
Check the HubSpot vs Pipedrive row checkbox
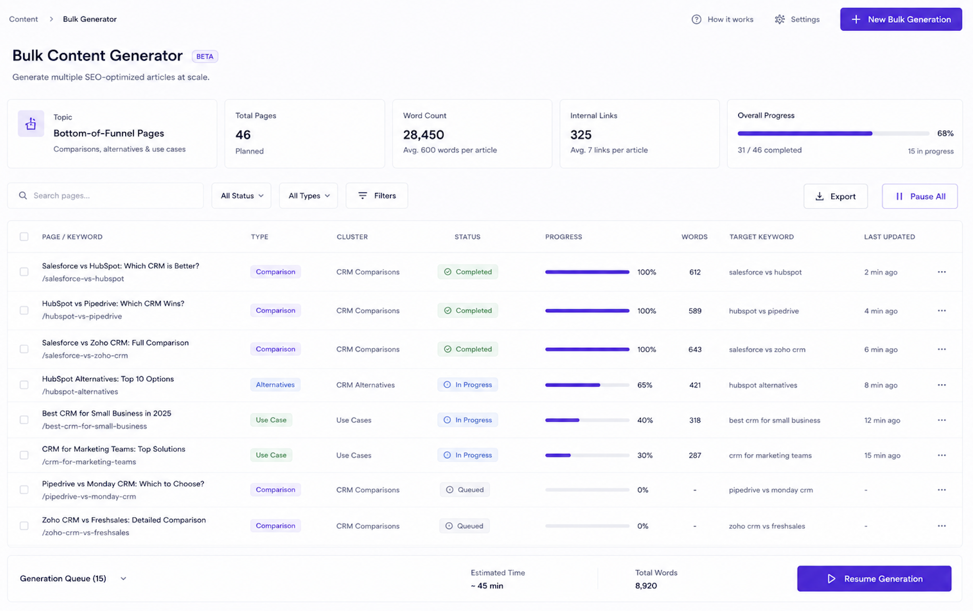pos(24,311)
